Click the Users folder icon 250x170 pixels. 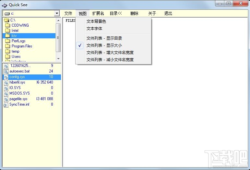(7, 57)
